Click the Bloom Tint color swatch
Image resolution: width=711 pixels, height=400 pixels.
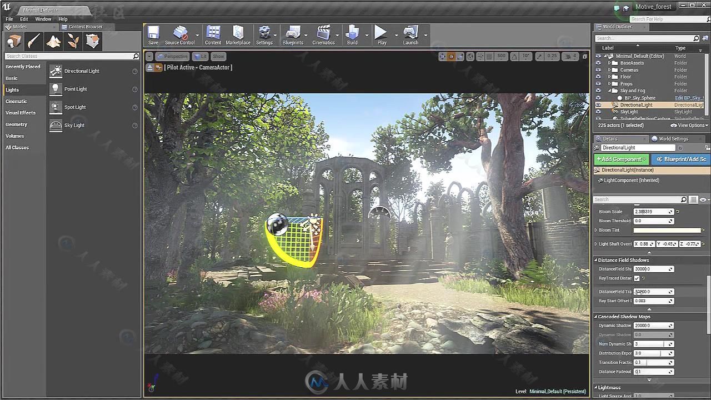(667, 230)
